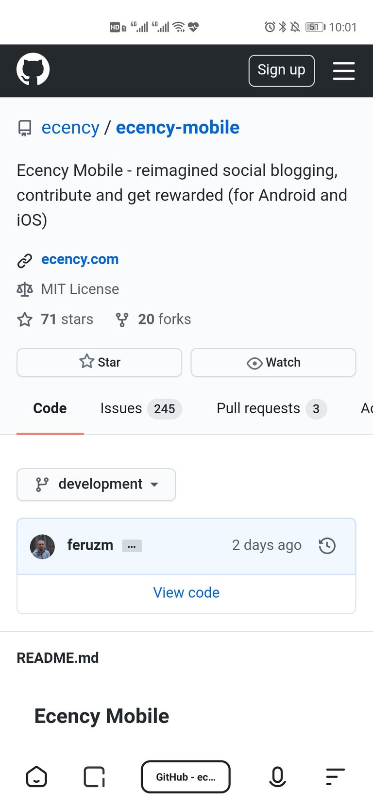Star the ecency-mobile repository
373x808 pixels.
[99, 362]
